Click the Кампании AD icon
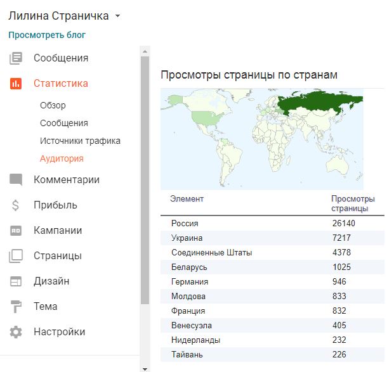 tap(16, 231)
